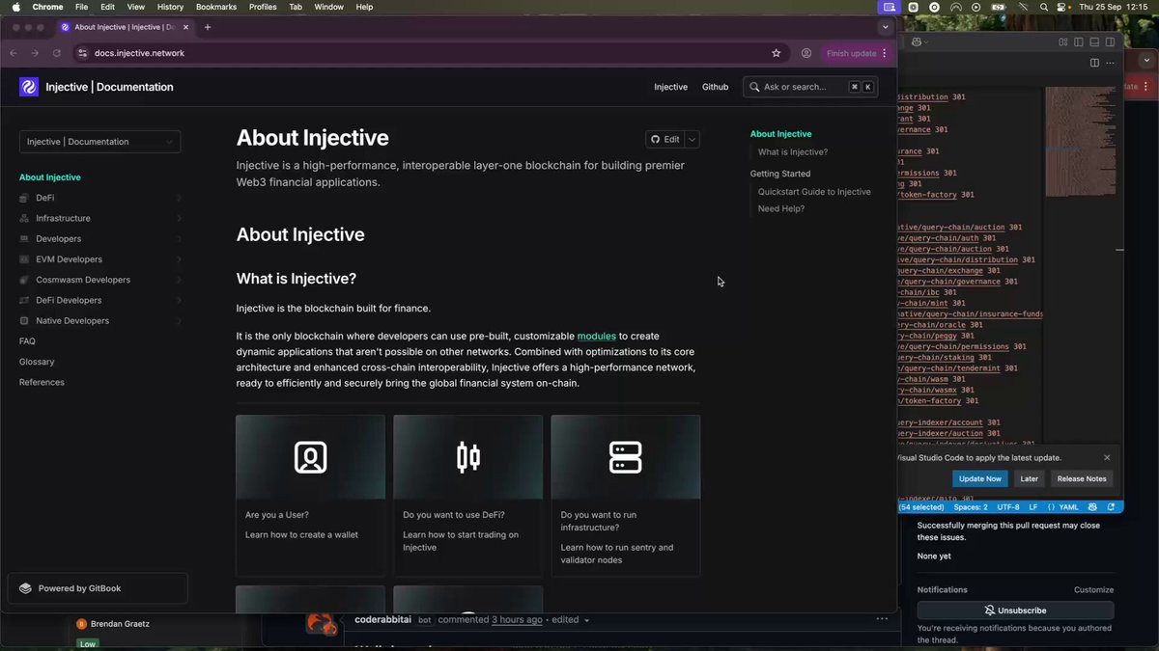
Task: Open 'Quickstart Guide to Injective' outline link
Action: tap(814, 192)
